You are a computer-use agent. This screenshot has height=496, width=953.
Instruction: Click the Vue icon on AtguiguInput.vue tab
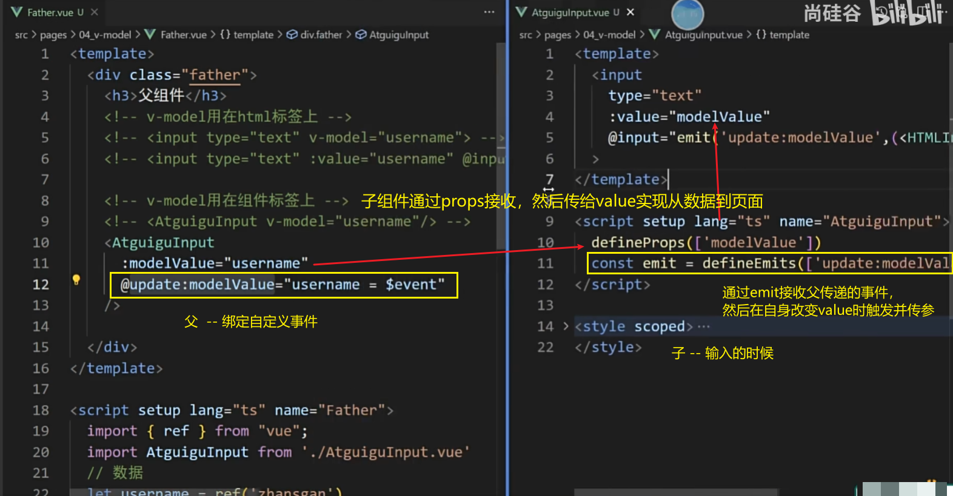pos(521,12)
